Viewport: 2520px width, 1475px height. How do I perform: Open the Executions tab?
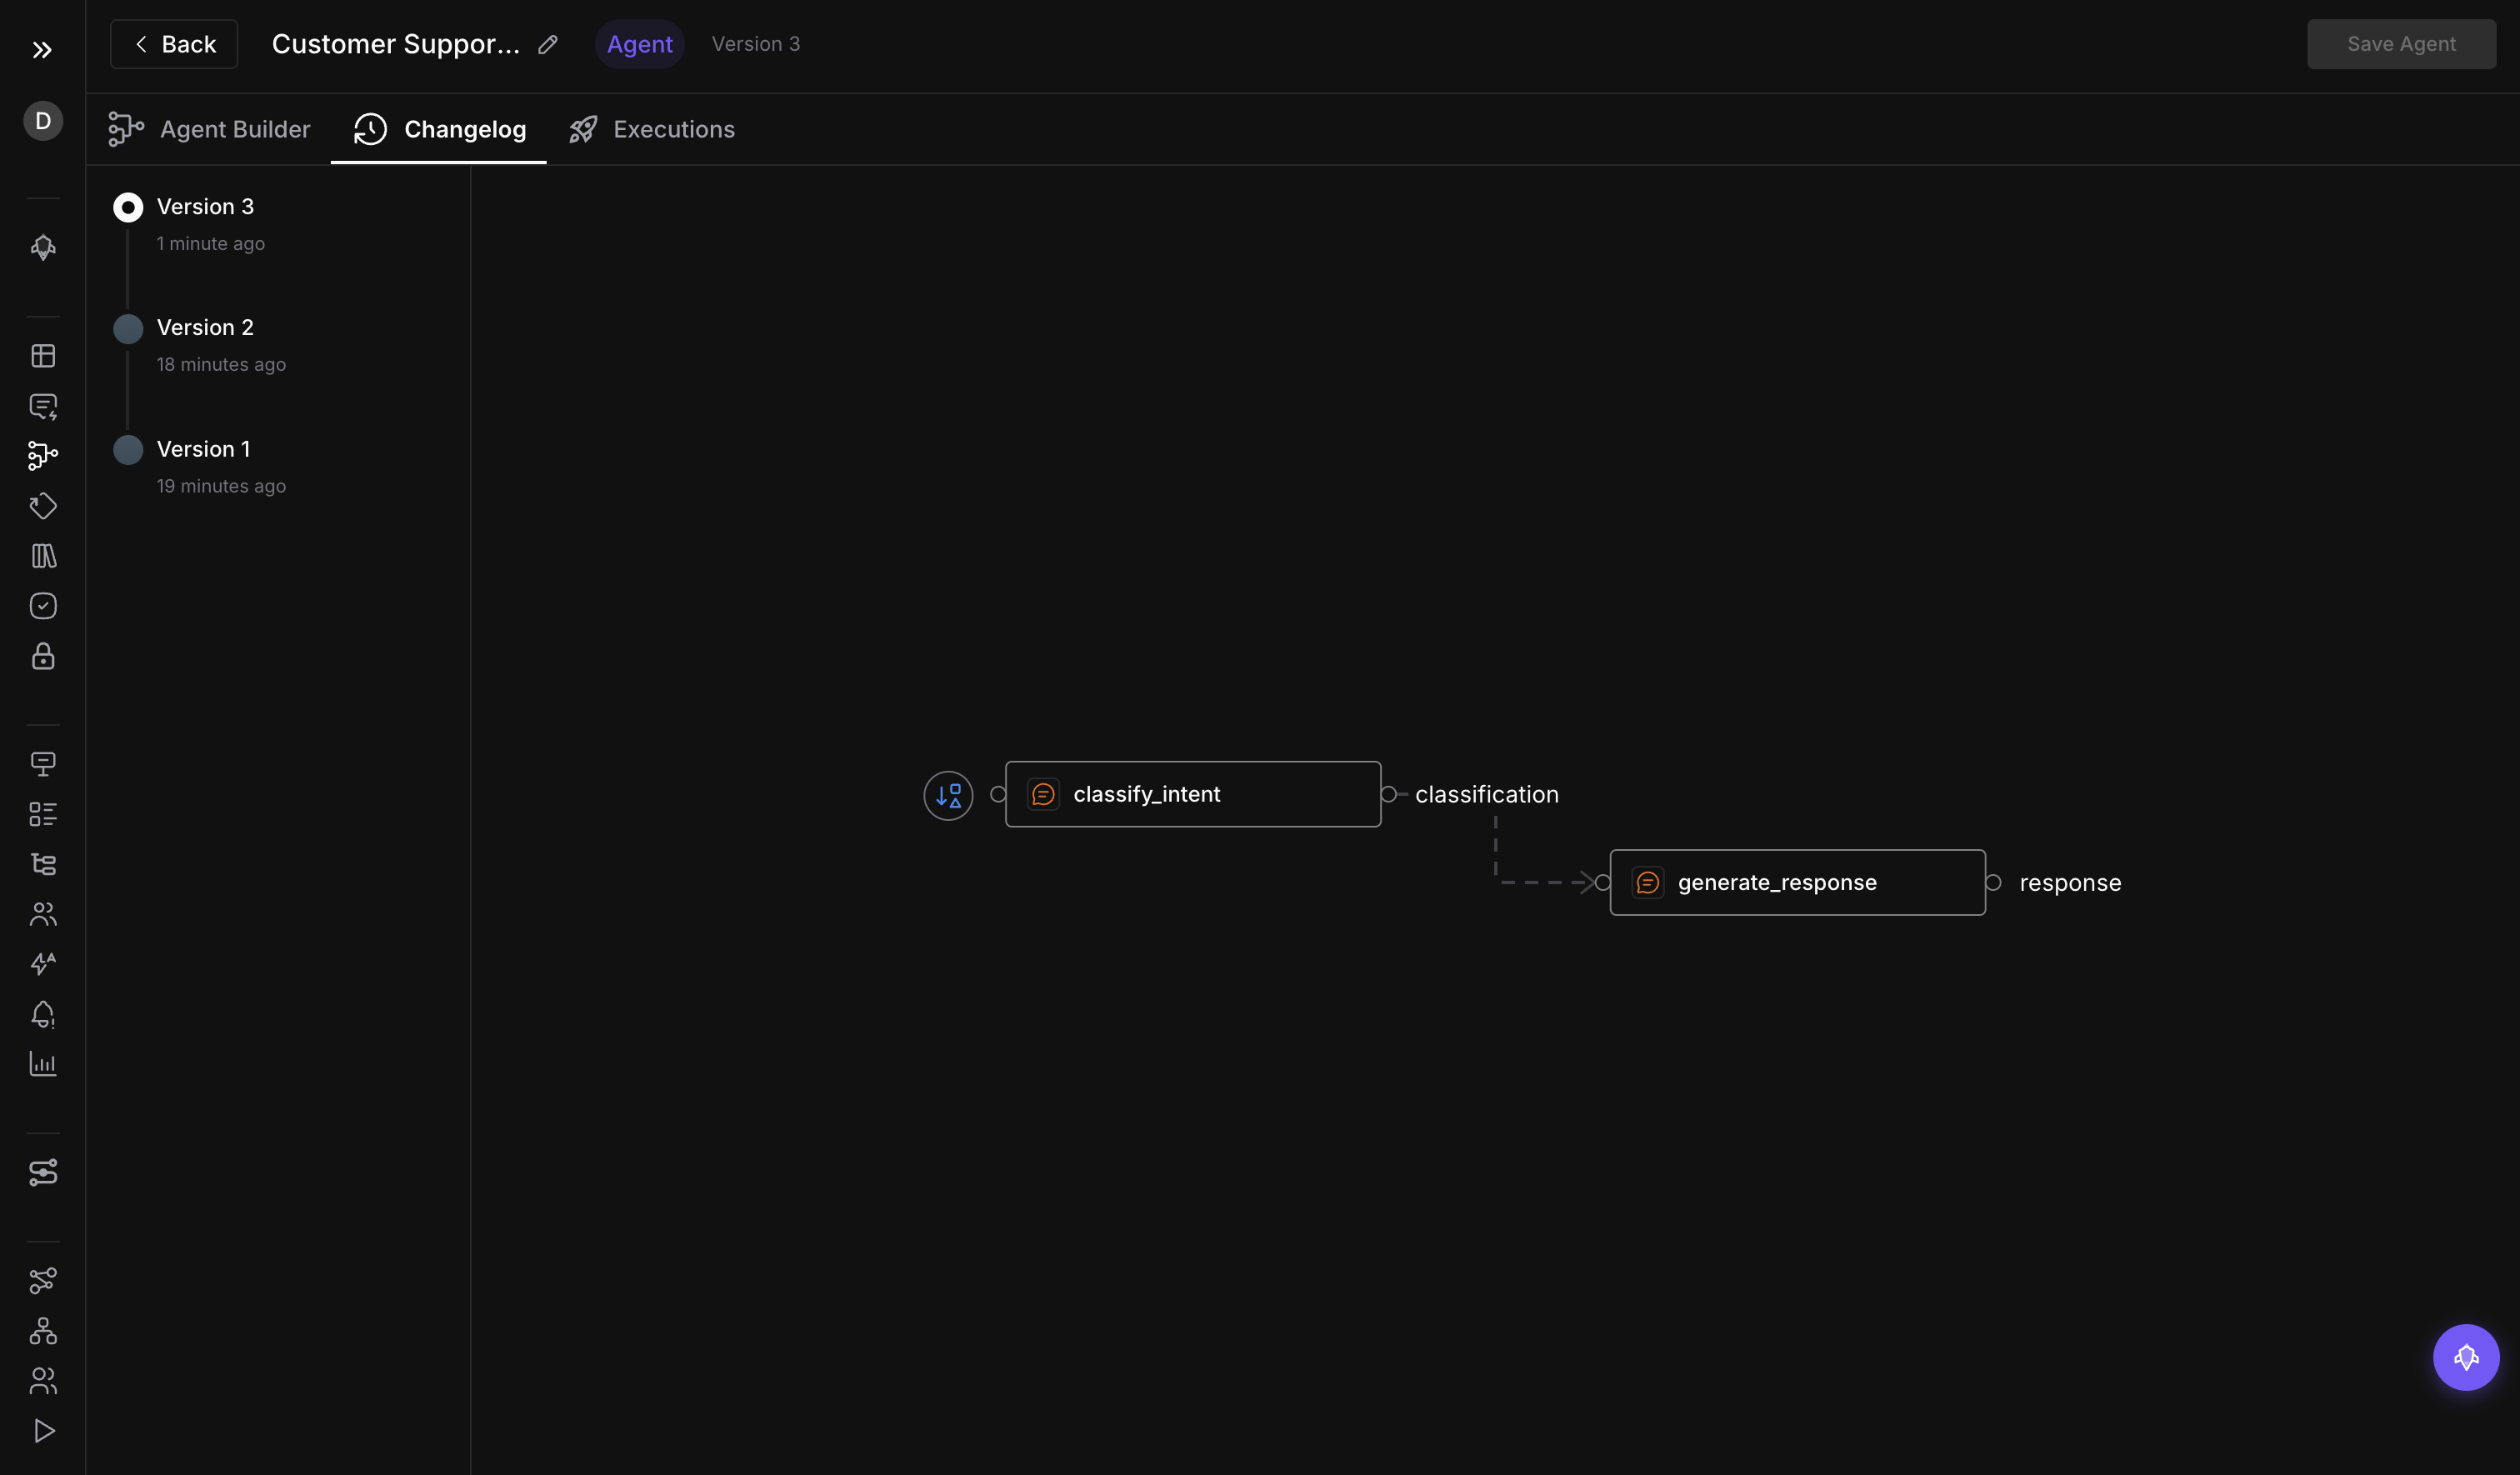point(652,129)
